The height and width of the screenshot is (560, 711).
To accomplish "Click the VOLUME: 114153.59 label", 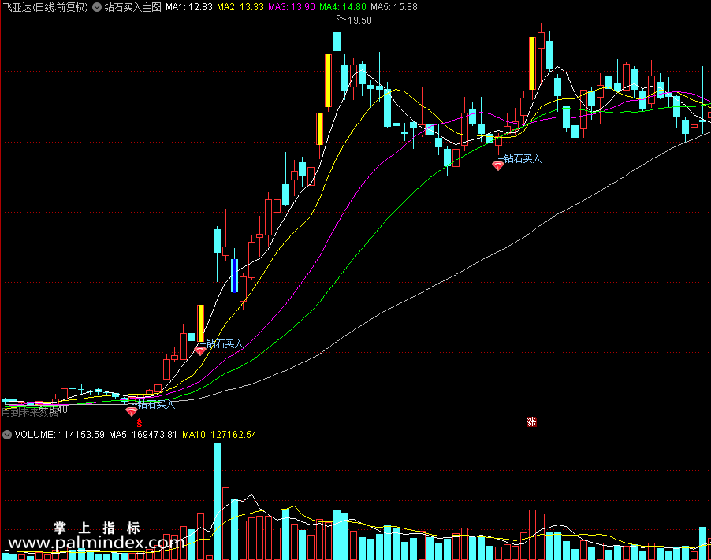I will coord(59,435).
